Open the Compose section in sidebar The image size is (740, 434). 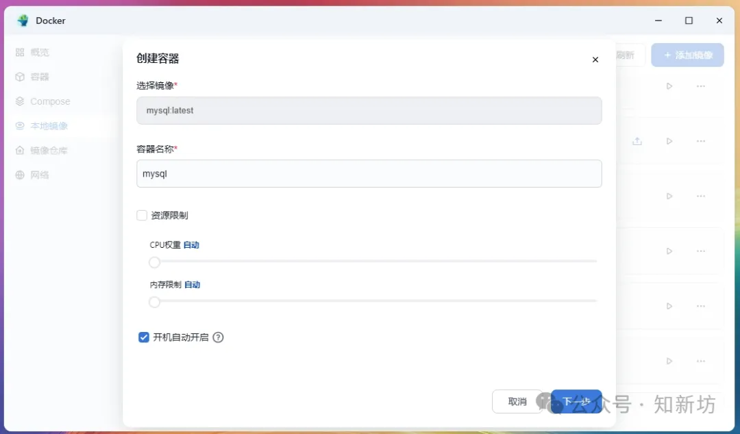49,101
